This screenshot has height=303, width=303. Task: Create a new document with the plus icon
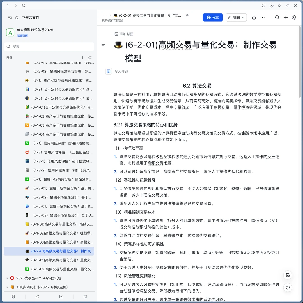pyautogui.click(x=286, y=17)
